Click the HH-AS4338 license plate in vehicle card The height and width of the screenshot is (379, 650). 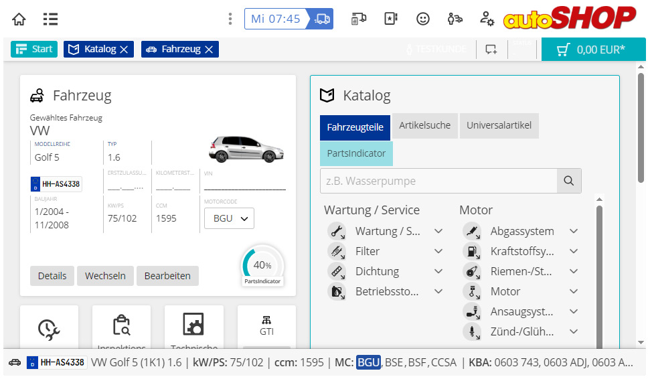tap(56, 183)
